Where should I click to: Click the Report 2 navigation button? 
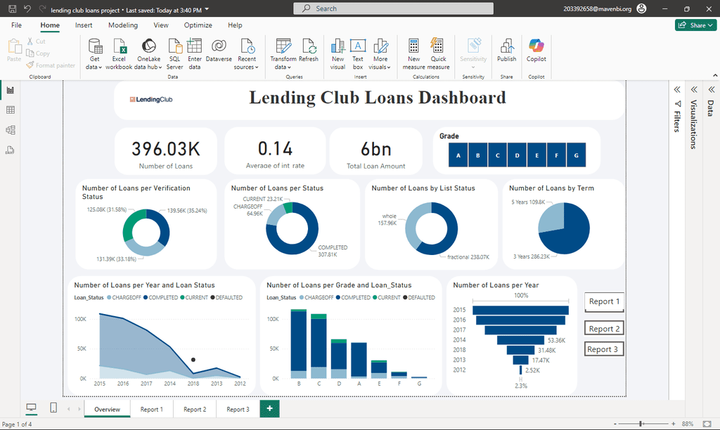(604, 329)
